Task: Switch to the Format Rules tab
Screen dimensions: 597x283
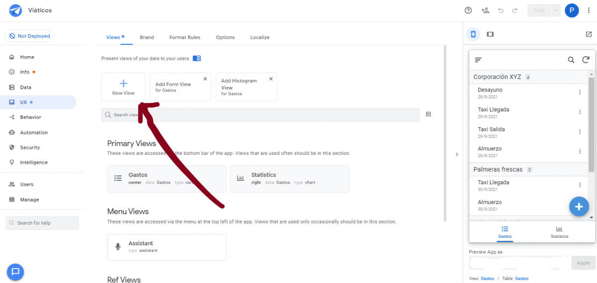Action: click(185, 37)
